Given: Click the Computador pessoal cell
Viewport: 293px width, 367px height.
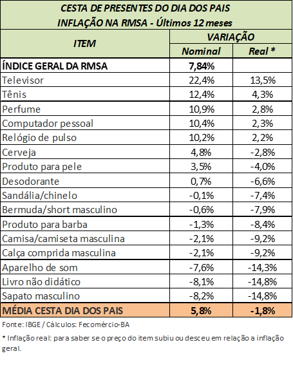Looking at the screenshot, I should 85,123.
